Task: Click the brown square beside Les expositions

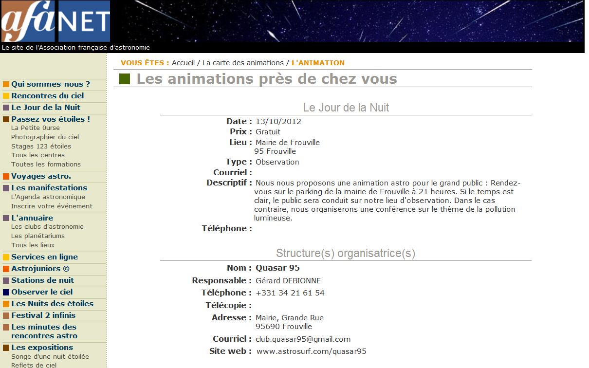Action: pos(6,348)
